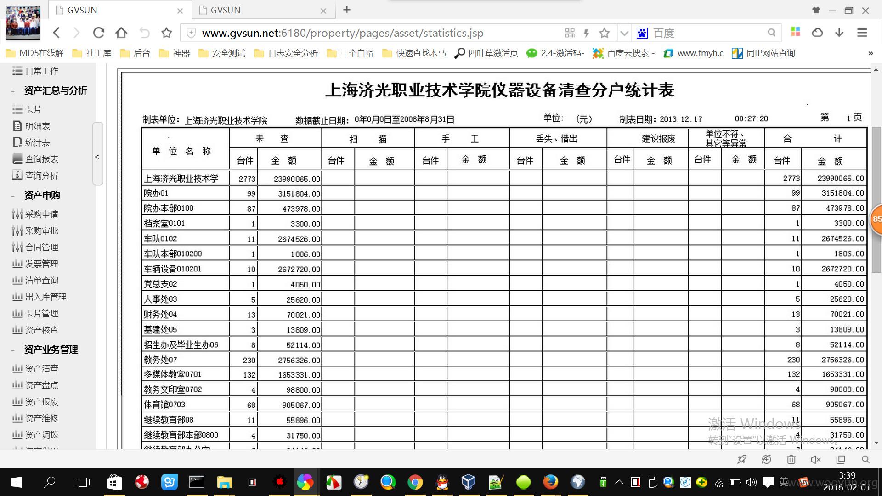Open 资产报废 sidebar item
The image size is (882, 496).
(35, 402)
